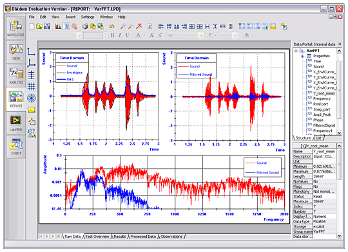
Task: Open the File menu
Action: pyautogui.click(x=32, y=17)
